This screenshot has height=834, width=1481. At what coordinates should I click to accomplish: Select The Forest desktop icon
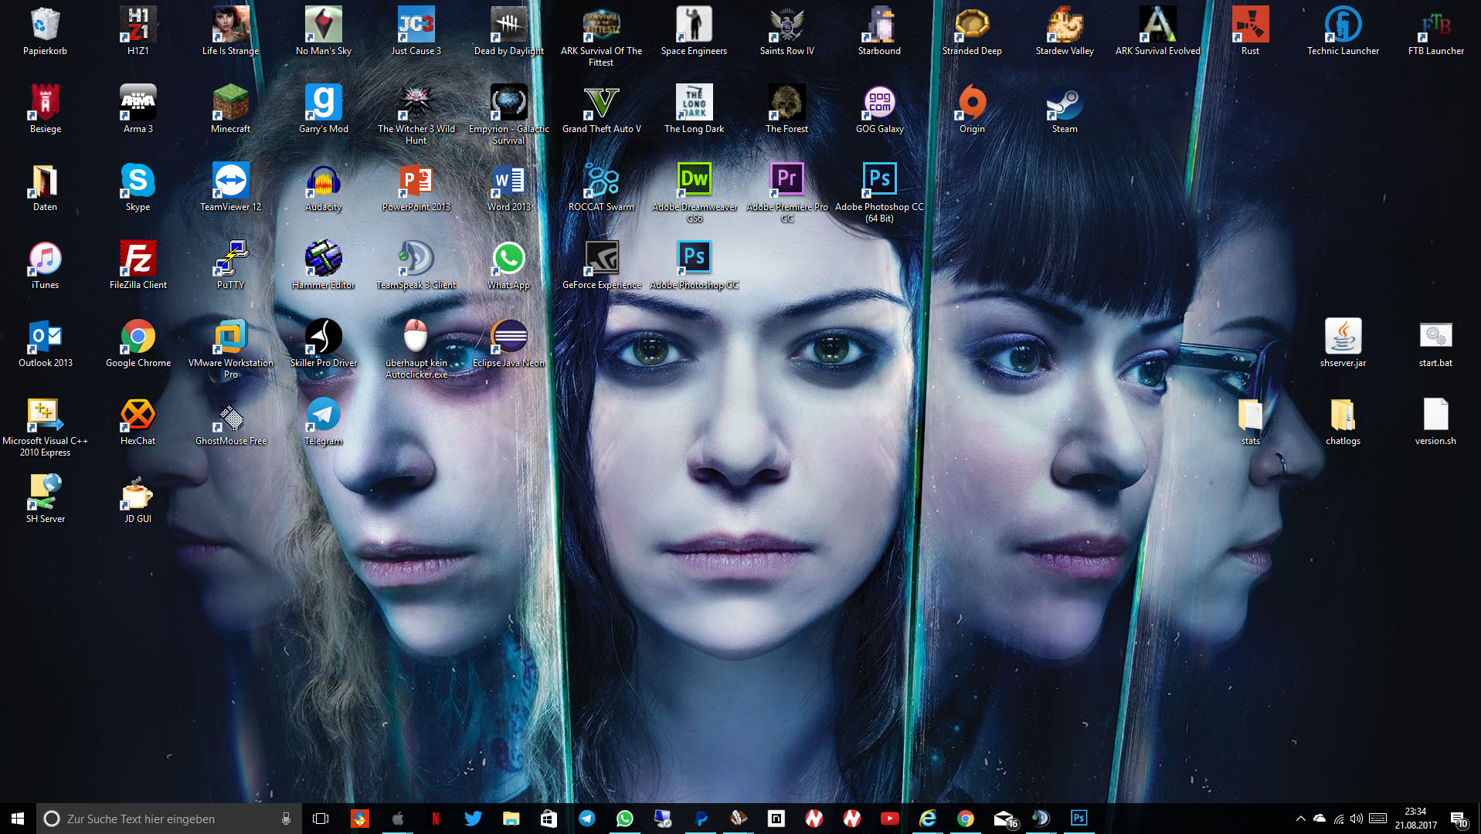pyautogui.click(x=786, y=110)
